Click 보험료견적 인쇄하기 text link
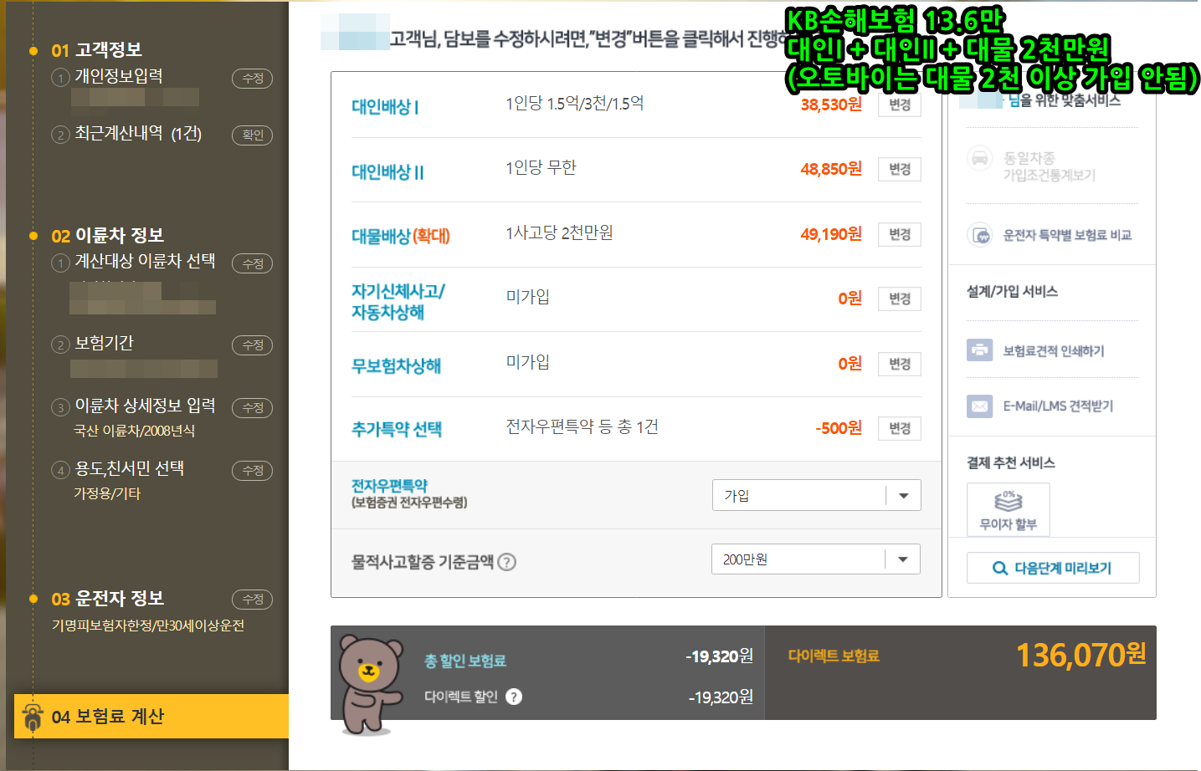Screen dimensions: 1201x771 pos(1054,350)
